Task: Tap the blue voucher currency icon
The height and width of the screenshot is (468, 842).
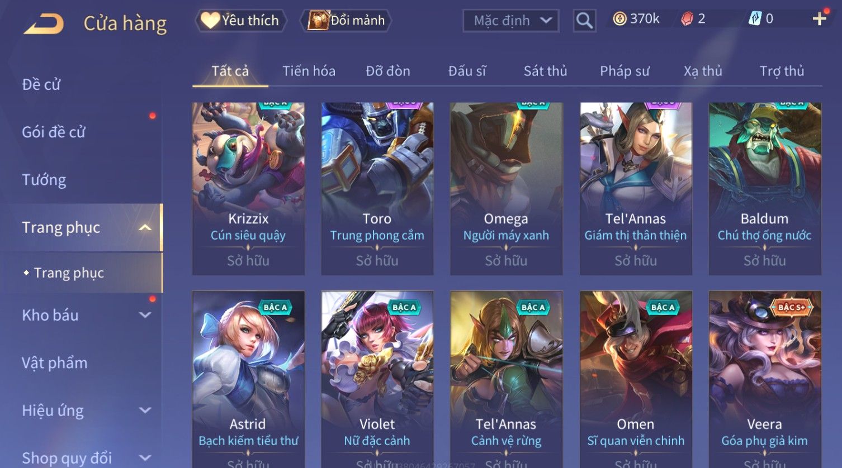Action: [x=755, y=19]
